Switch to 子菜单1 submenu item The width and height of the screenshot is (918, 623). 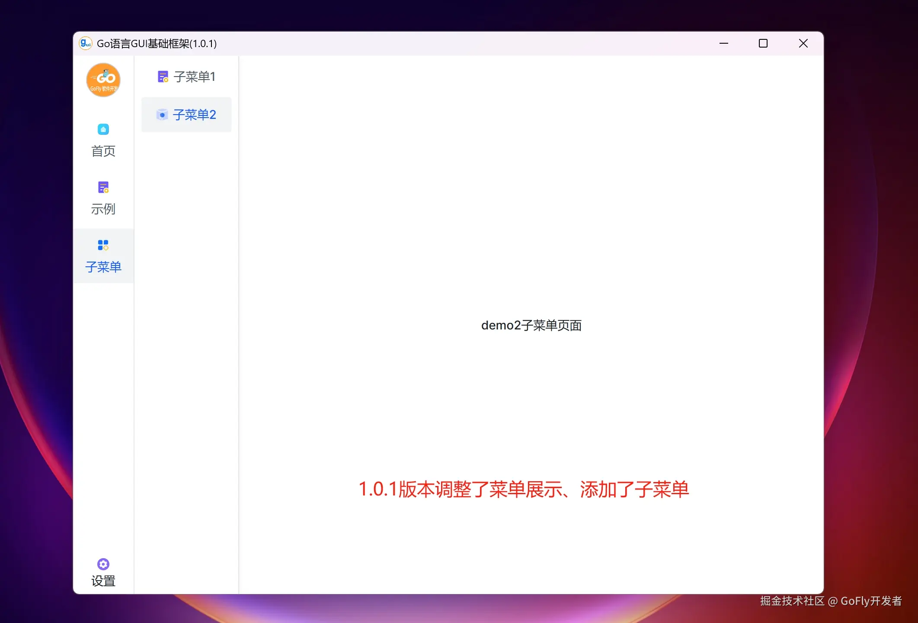(194, 77)
